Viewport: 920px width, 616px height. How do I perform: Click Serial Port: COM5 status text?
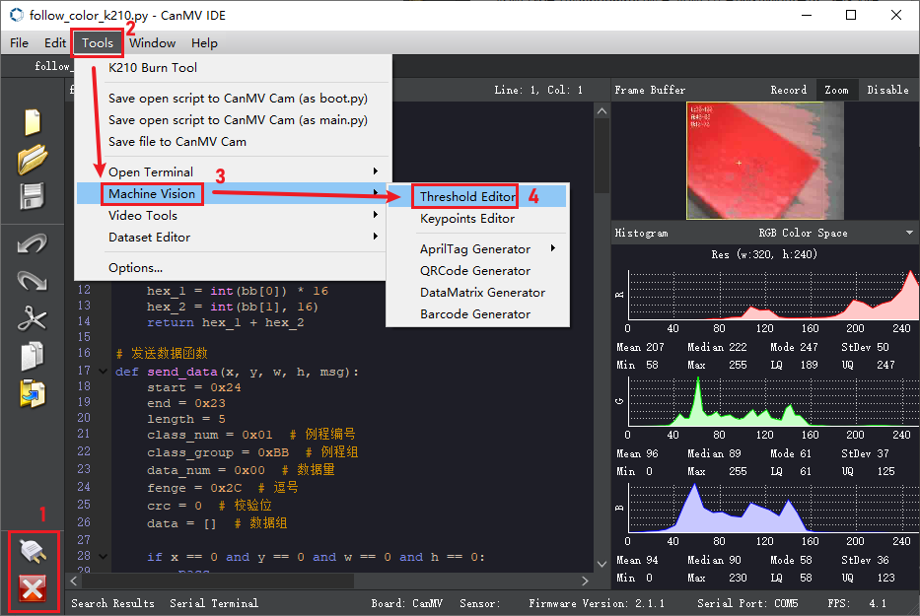(747, 603)
